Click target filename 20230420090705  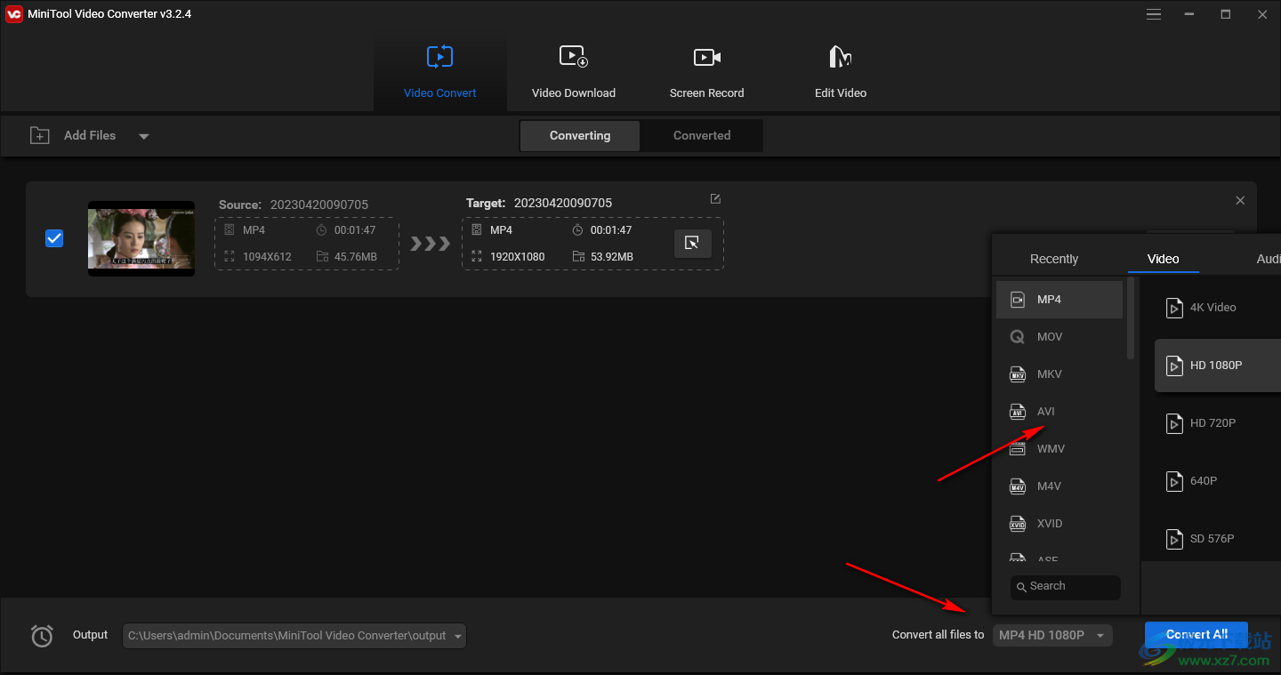563,203
